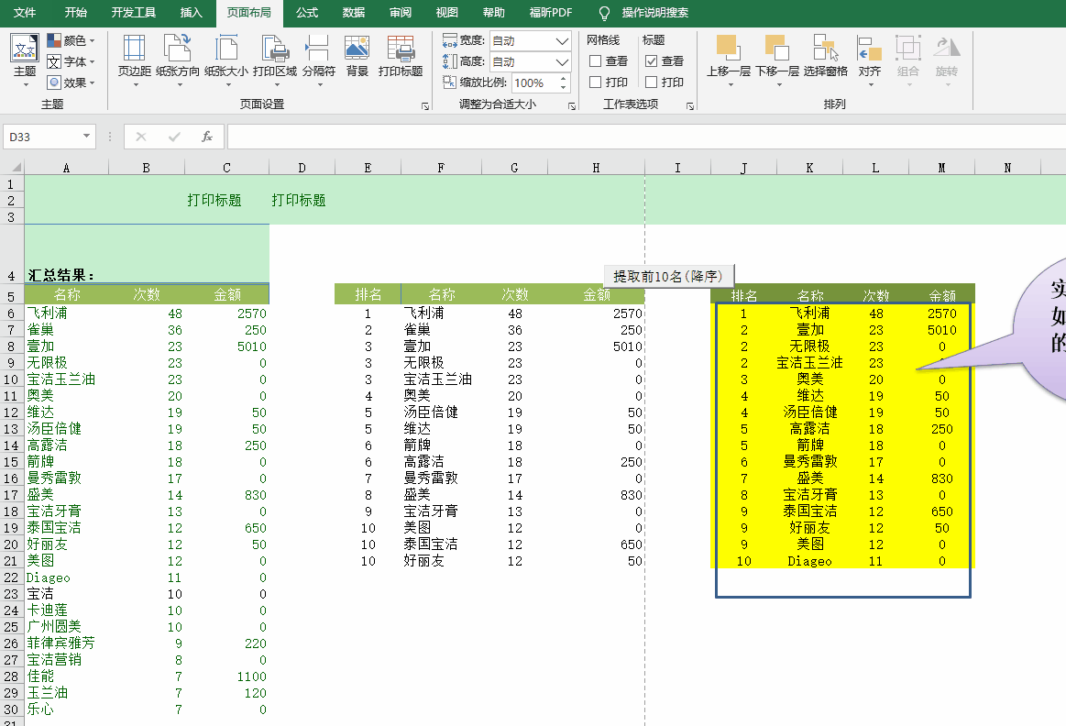
Task: Expand the 高度 自动 dropdown
Action: 562,61
